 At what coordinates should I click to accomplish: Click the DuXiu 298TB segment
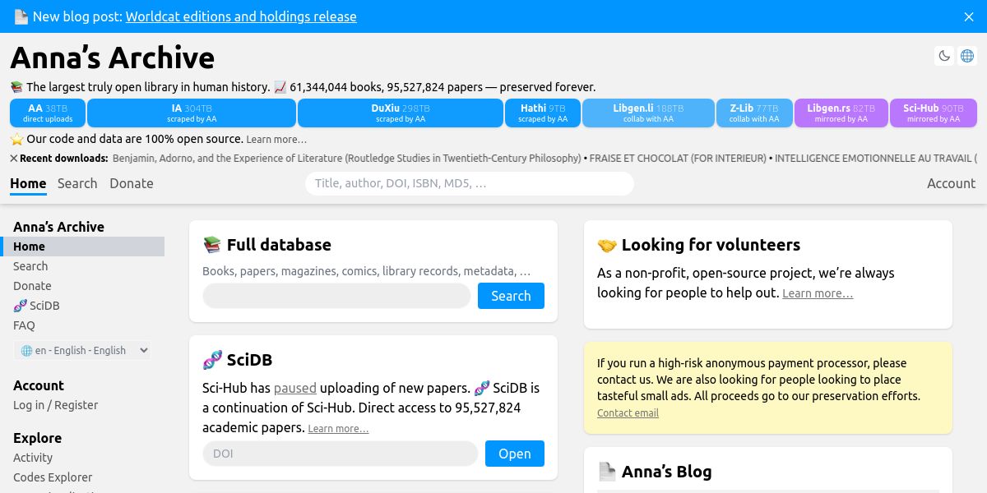click(400, 113)
